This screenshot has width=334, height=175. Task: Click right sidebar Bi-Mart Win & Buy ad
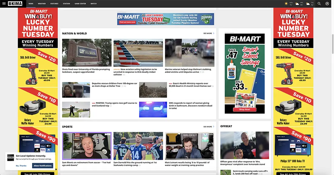(x=293, y=91)
